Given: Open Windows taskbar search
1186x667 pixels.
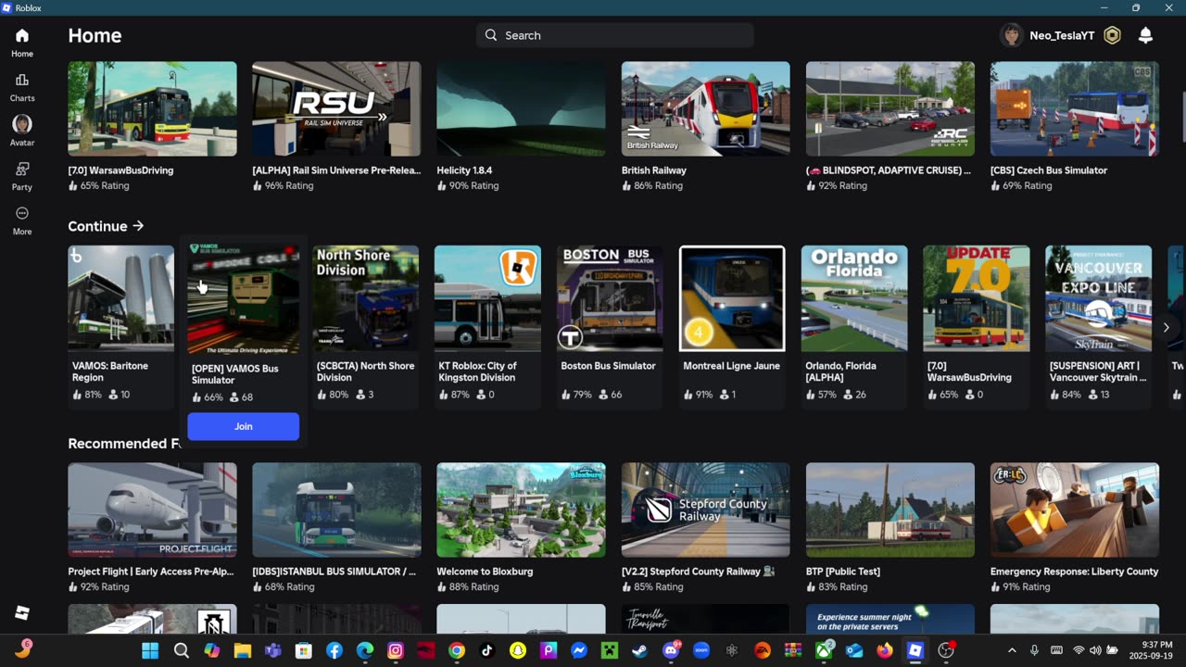Looking at the screenshot, I should pos(182,650).
